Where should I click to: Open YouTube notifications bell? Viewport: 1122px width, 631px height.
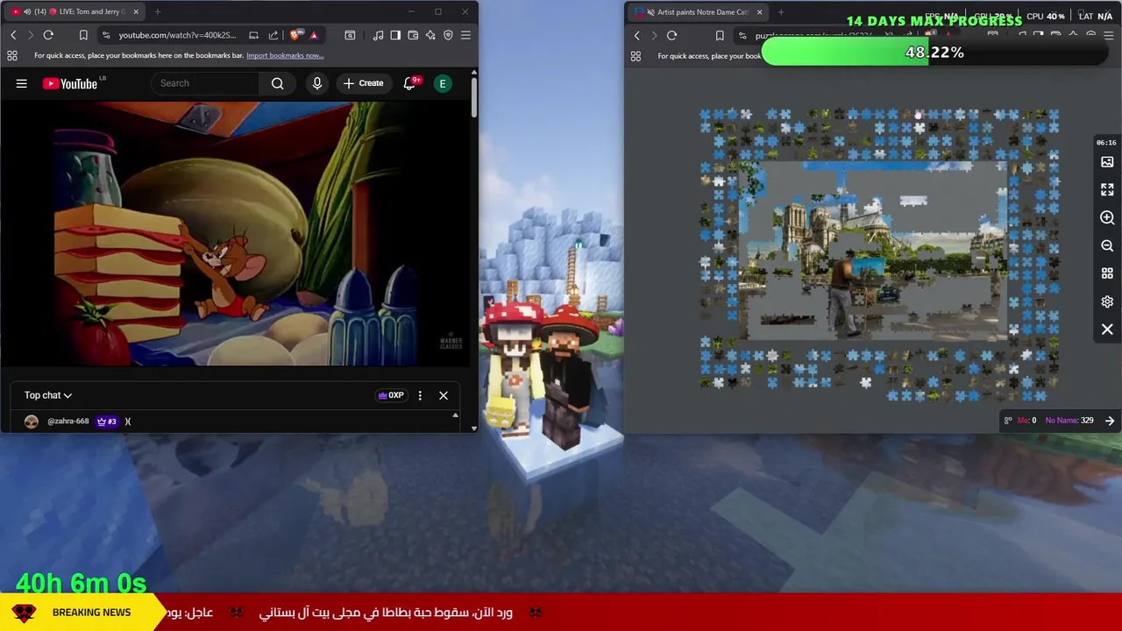(409, 83)
